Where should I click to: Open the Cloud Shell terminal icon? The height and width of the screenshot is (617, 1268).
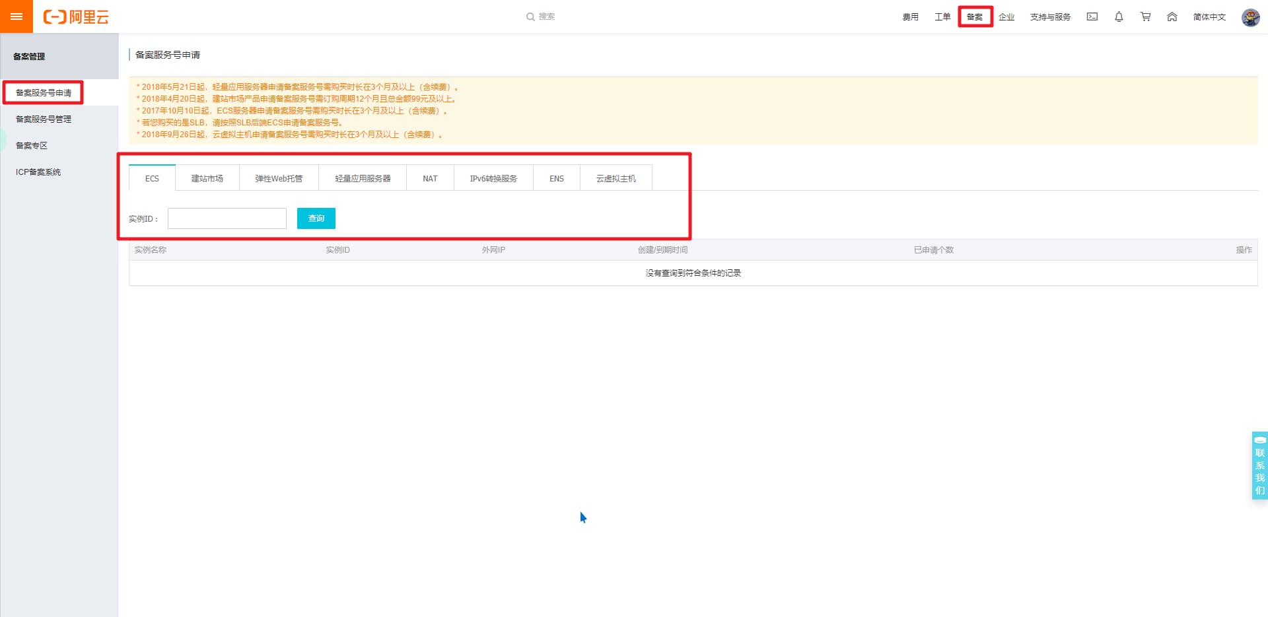pyautogui.click(x=1092, y=16)
